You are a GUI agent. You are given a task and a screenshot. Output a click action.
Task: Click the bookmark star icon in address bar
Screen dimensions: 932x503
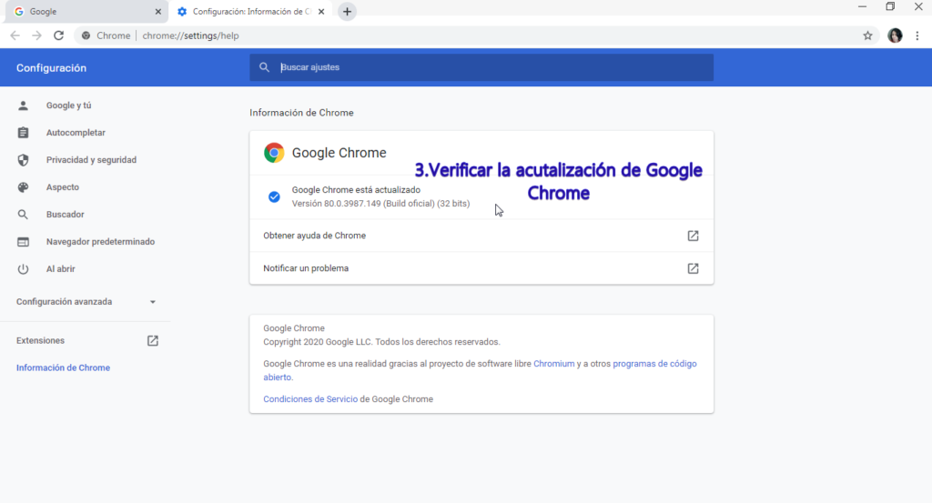(867, 35)
